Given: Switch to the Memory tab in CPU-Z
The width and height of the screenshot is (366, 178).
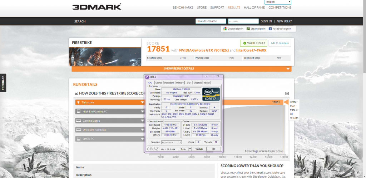Looking at the screenshot, I should coord(180,83).
